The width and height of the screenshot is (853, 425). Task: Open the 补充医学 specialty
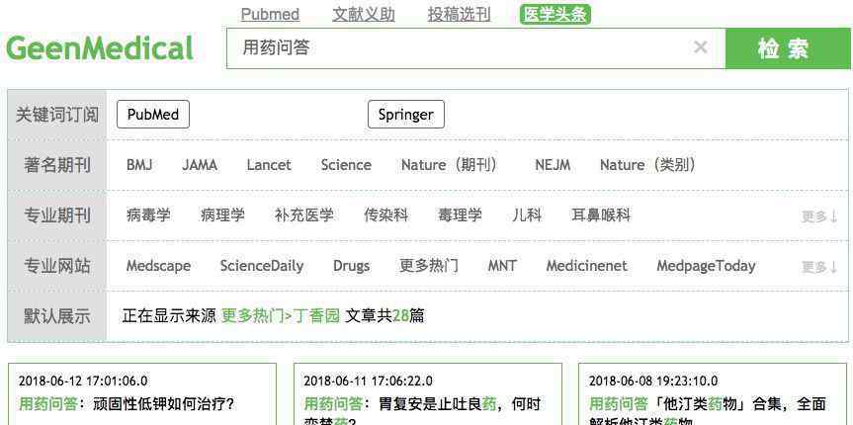[x=304, y=214]
